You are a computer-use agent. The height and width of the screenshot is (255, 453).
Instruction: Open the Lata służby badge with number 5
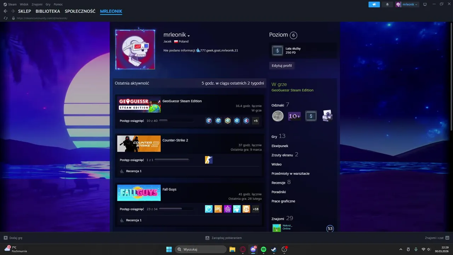[277, 51]
